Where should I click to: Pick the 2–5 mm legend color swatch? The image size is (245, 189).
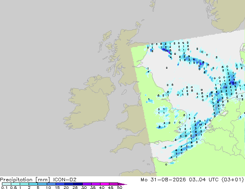tap(34, 184)
